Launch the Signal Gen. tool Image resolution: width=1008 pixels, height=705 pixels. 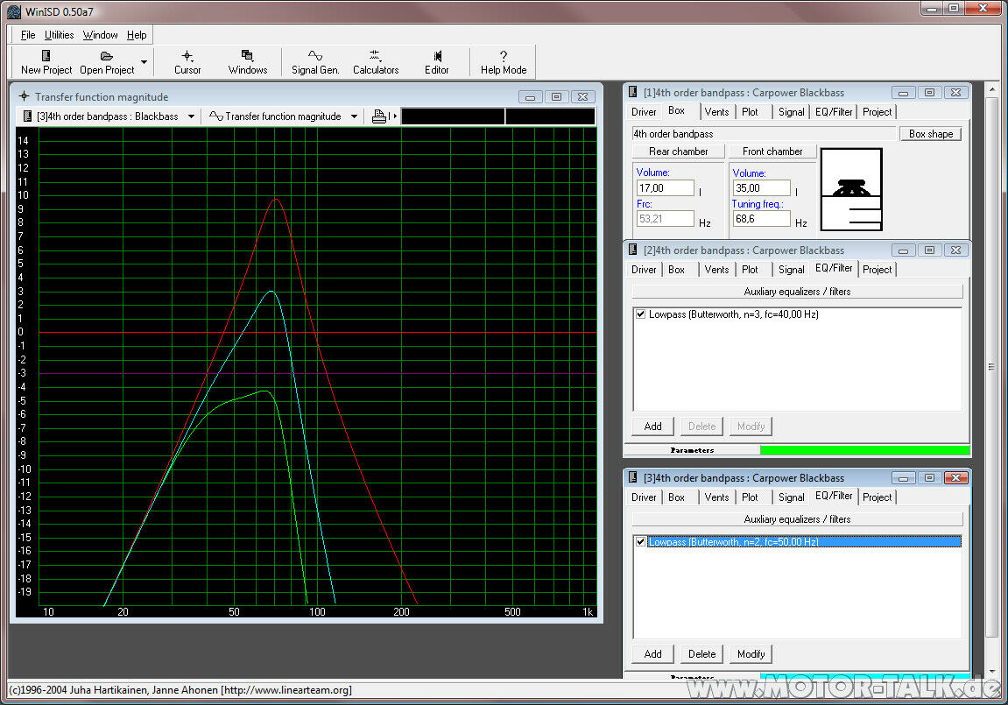[x=315, y=62]
